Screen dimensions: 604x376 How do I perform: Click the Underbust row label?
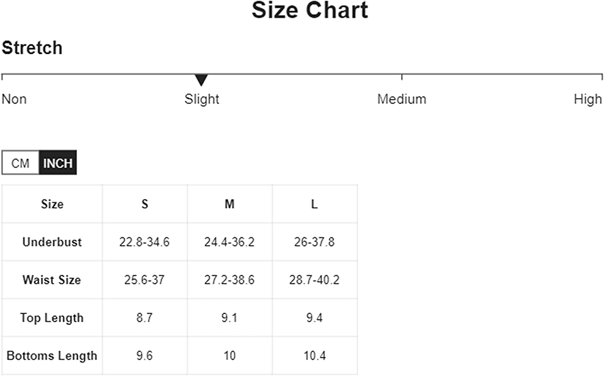pyautogui.click(x=52, y=242)
